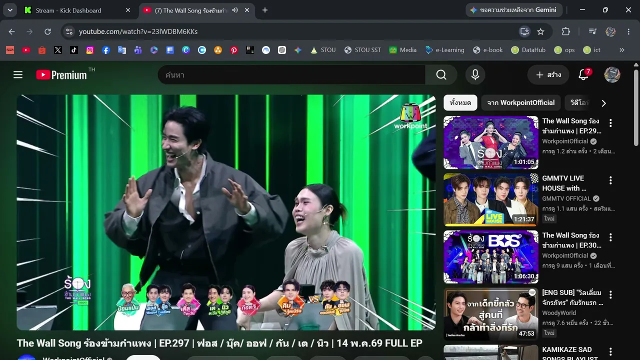Click the main video player
640x360 pixels.
(x=226, y=212)
